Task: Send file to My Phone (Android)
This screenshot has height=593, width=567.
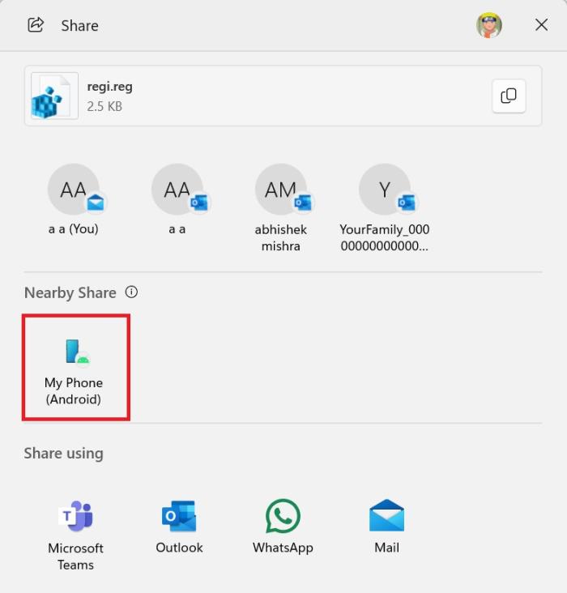Action: click(x=75, y=369)
